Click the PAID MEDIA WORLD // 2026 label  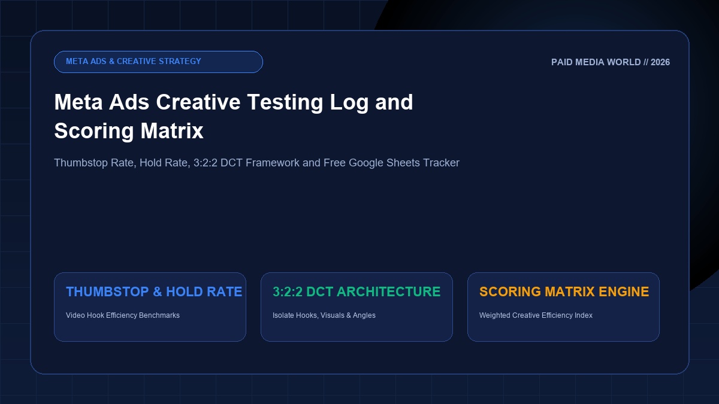click(x=611, y=62)
